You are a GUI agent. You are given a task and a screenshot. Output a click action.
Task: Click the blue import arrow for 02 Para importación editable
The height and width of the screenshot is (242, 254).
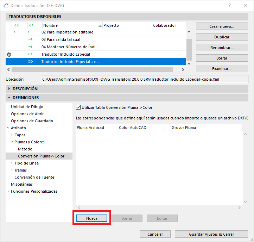tap(16, 32)
